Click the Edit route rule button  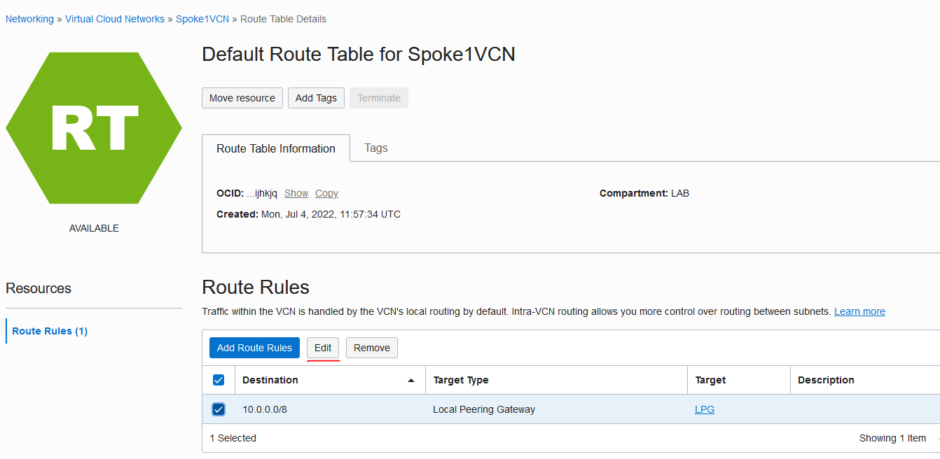point(323,348)
